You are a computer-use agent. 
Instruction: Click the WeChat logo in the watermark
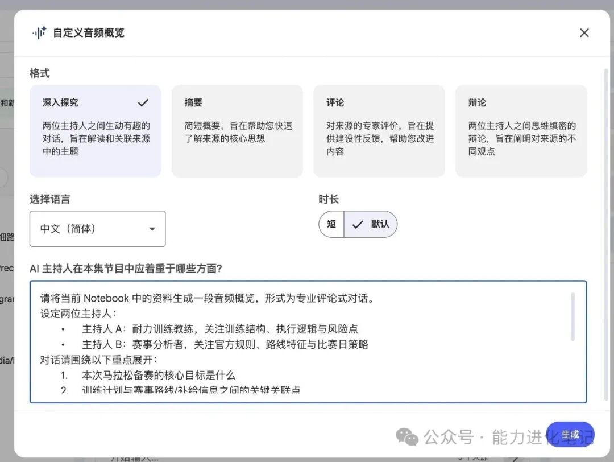coord(407,437)
